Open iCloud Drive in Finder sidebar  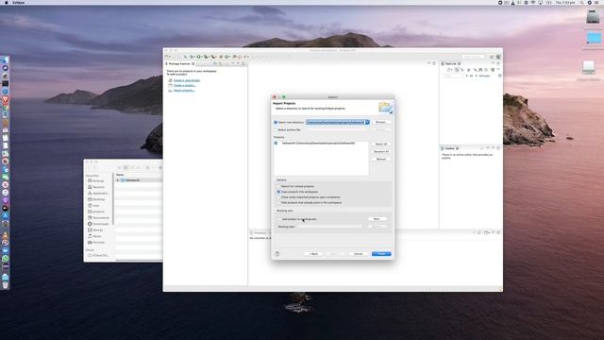pyautogui.click(x=98, y=255)
